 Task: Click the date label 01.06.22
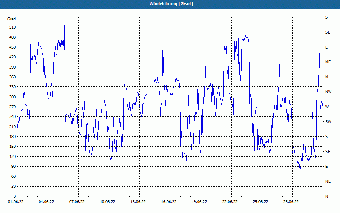16,202
